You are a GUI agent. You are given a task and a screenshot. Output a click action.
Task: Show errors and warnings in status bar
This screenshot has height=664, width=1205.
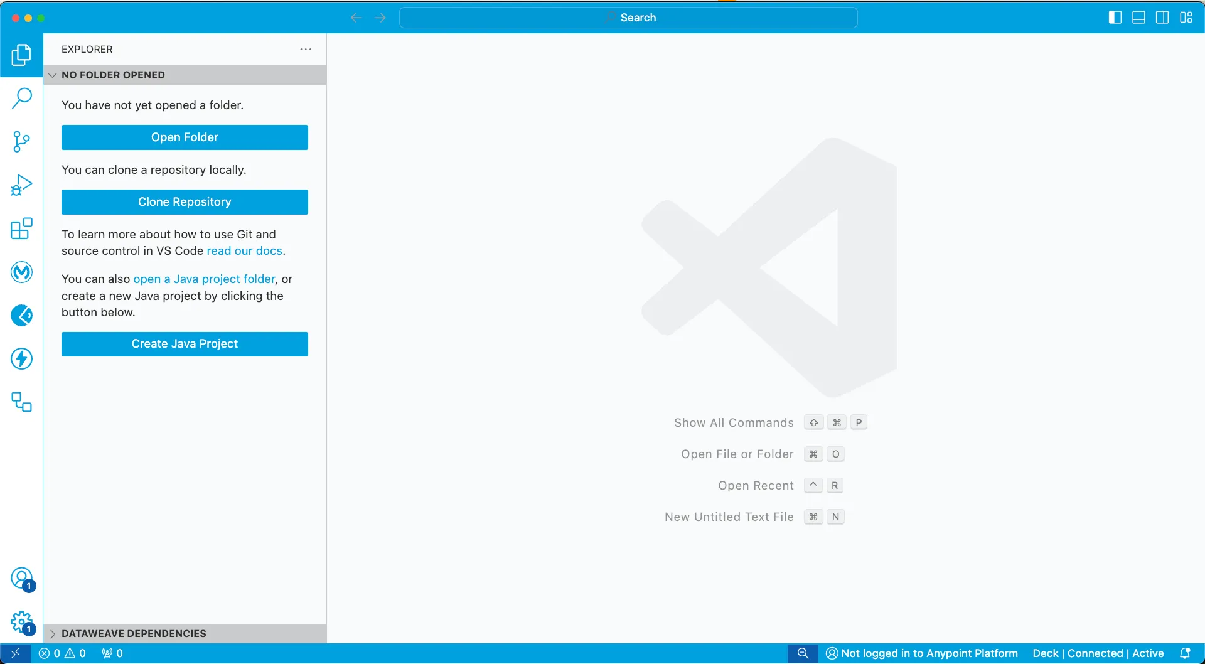click(62, 653)
